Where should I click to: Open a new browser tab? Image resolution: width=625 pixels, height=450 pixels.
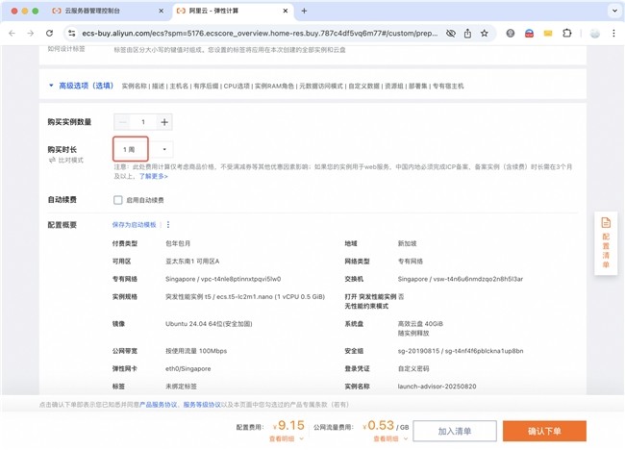tap(305, 12)
